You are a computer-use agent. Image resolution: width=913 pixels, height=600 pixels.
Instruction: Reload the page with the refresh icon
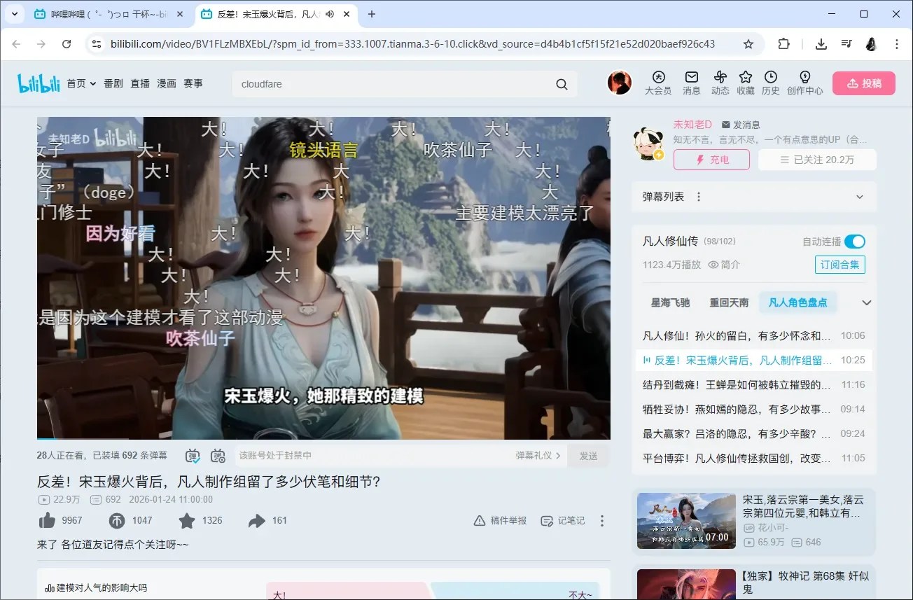click(x=67, y=44)
